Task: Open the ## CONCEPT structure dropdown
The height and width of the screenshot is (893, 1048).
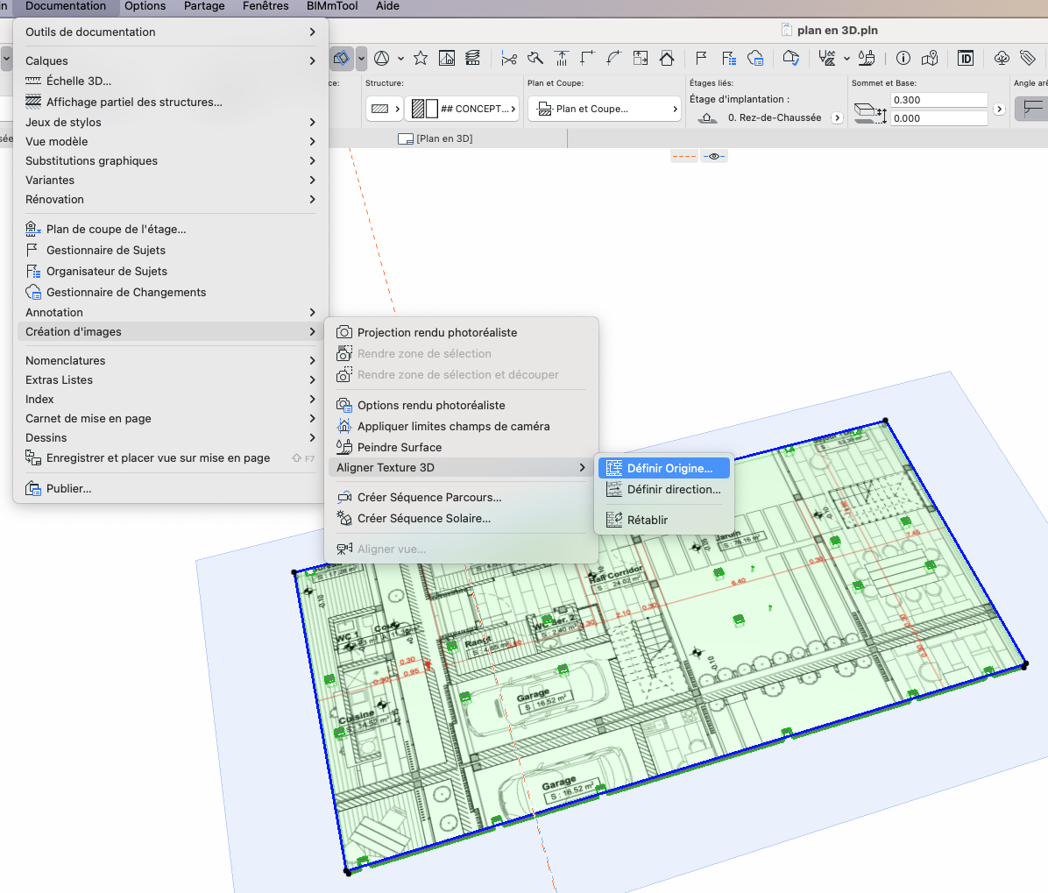Action: (462, 109)
